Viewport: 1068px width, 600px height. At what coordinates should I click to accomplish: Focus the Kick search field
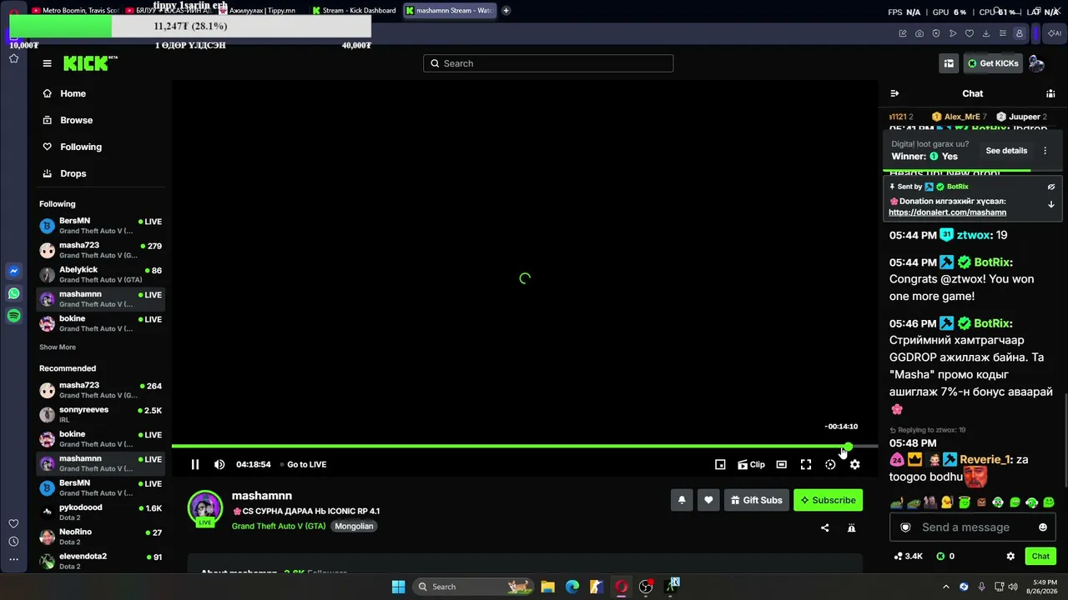click(548, 63)
